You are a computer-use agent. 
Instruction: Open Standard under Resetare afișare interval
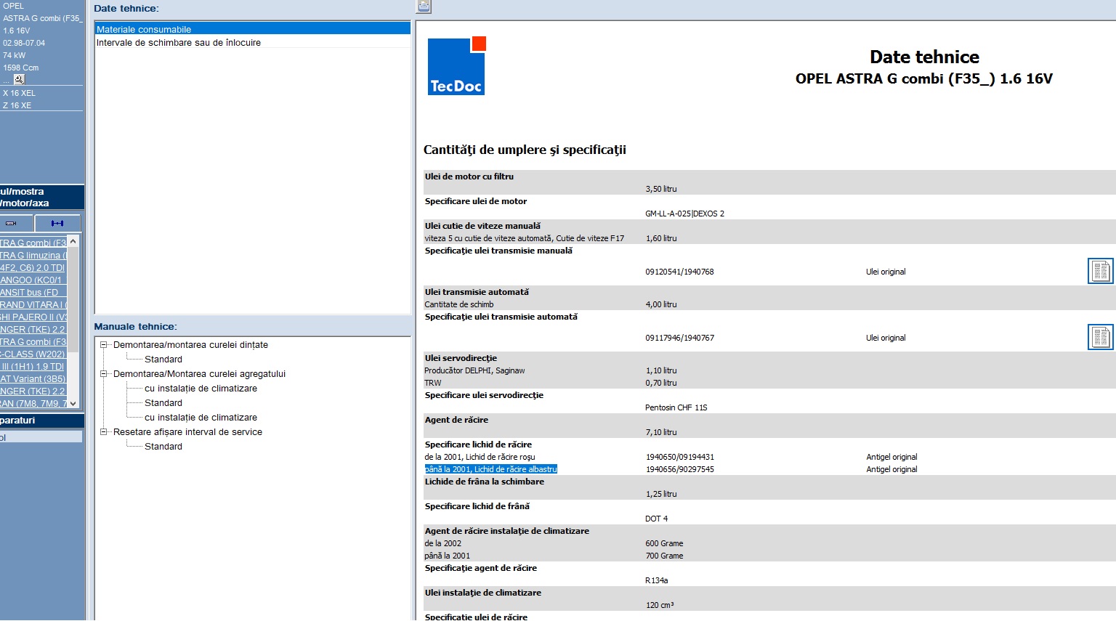tap(163, 447)
